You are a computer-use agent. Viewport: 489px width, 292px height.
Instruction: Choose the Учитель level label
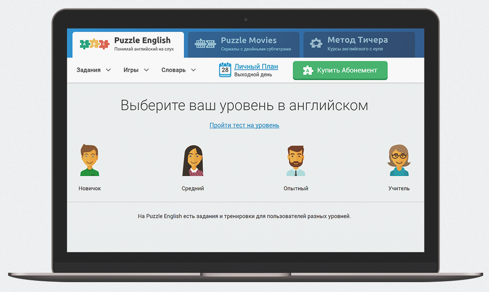click(399, 188)
